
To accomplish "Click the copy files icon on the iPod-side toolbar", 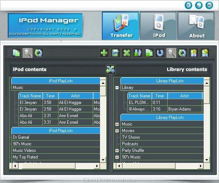I will pyautogui.click(x=16, y=53).
